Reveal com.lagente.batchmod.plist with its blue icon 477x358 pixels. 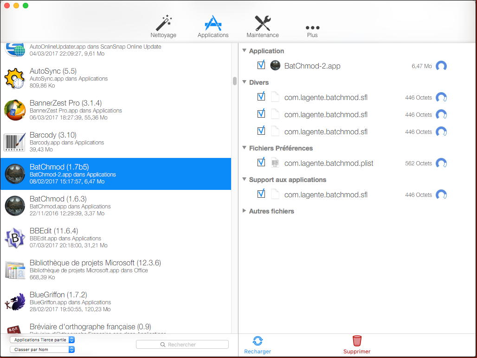(x=441, y=163)
